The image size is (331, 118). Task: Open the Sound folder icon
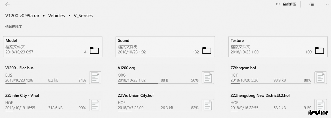(207, 50)
